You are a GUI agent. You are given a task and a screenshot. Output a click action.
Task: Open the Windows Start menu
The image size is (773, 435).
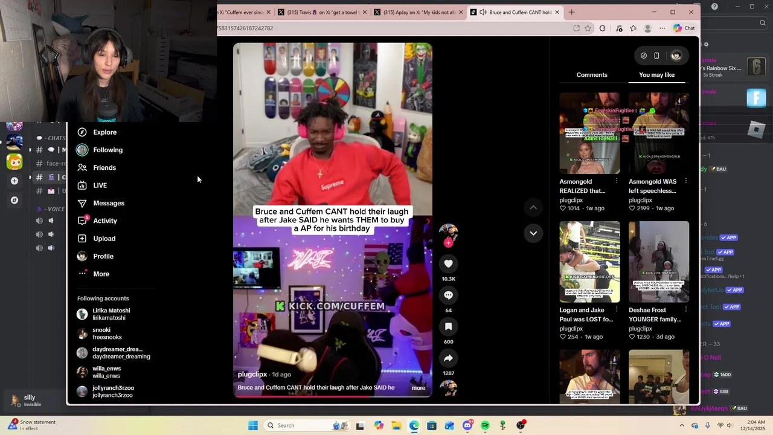253,425
